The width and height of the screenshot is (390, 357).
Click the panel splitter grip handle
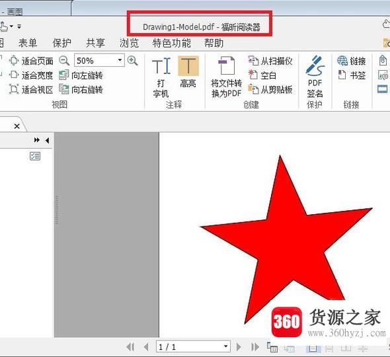[57, 210]
